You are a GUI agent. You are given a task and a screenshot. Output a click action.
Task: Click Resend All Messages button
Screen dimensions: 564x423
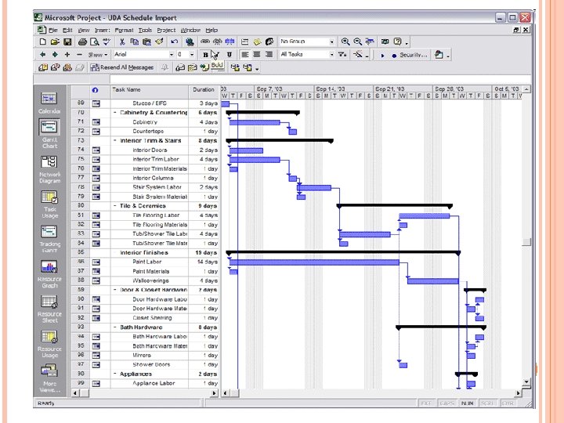pyautogui.click(x=122, y=67)
